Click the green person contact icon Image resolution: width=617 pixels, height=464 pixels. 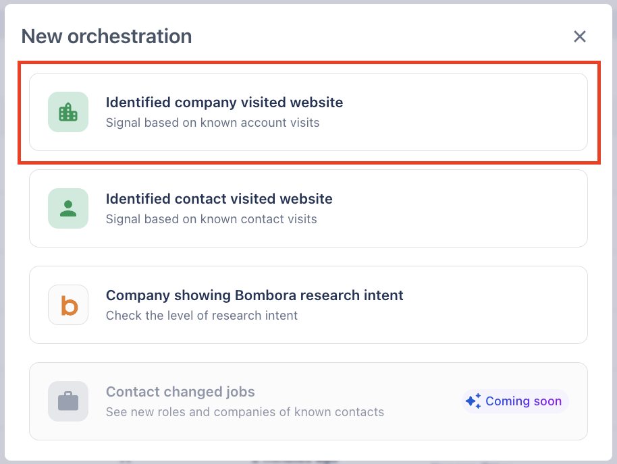(x=68, y=208)
